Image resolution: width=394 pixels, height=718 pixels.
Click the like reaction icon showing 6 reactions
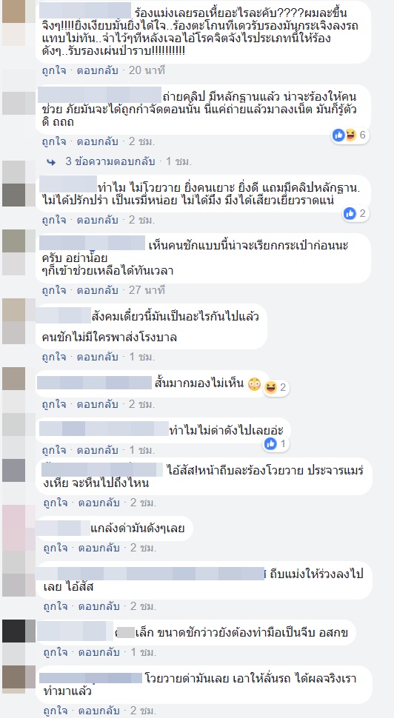tap(338, 135)
